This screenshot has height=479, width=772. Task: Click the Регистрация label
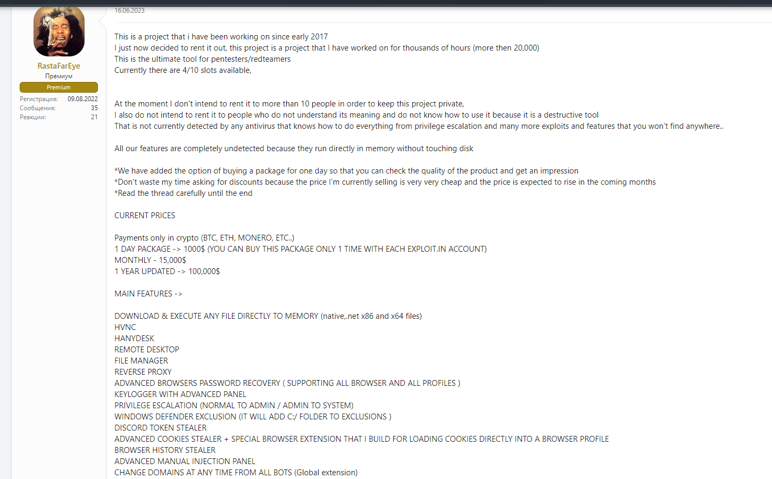(x=38, y=99)
